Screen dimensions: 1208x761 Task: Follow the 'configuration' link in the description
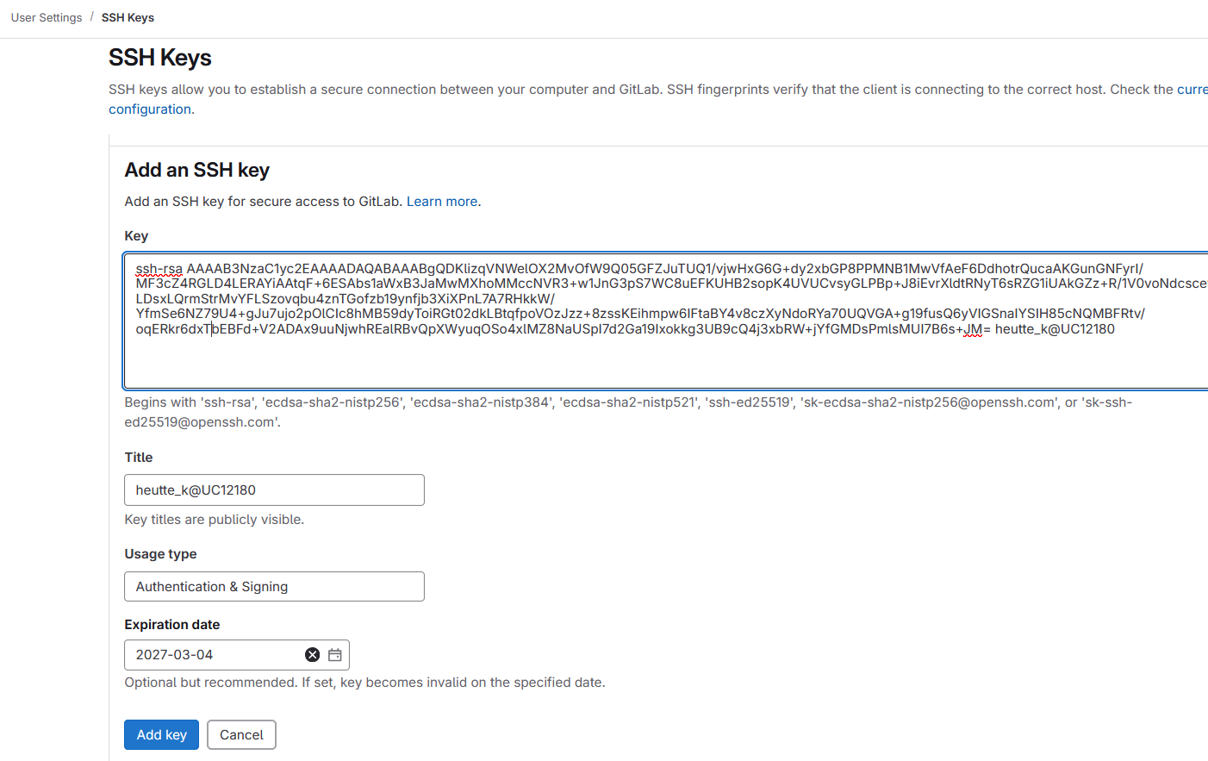pos(150,109)
